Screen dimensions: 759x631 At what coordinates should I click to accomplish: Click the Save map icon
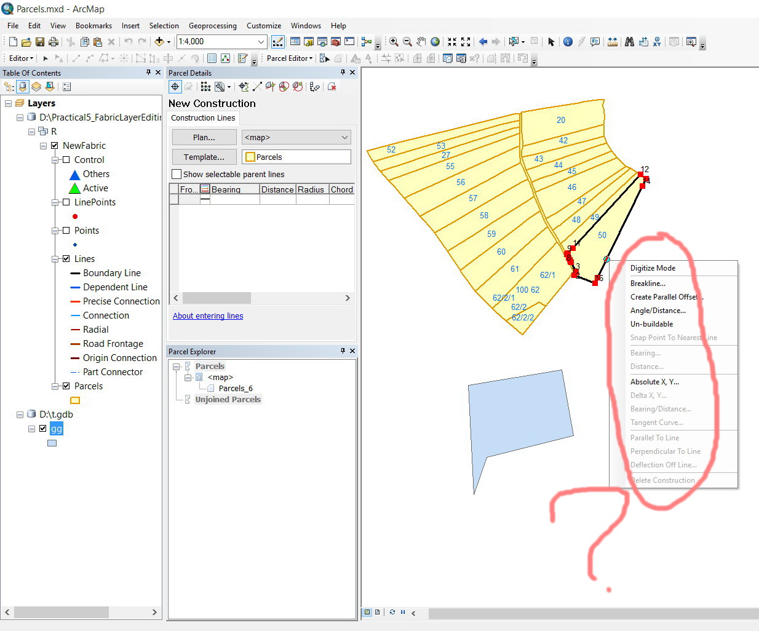pyautogui.click(x=40, y=42)
